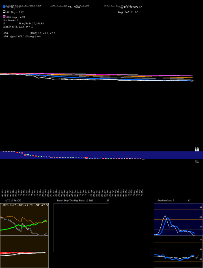Click the blue stochastic peak in the upper Stochastics chart
This screenshot has width=203, height=268.
(168, 218)
